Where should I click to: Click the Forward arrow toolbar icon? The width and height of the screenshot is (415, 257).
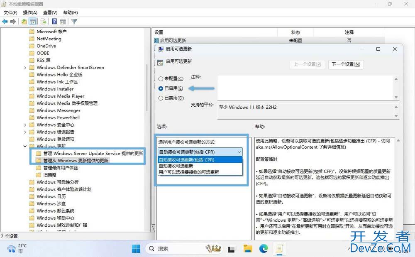tap(13, 22)
